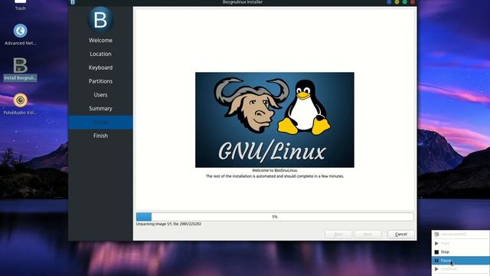Select the Users step in sidebar
The width and height of the screenshot is (490, 276).
click(100, 95)
